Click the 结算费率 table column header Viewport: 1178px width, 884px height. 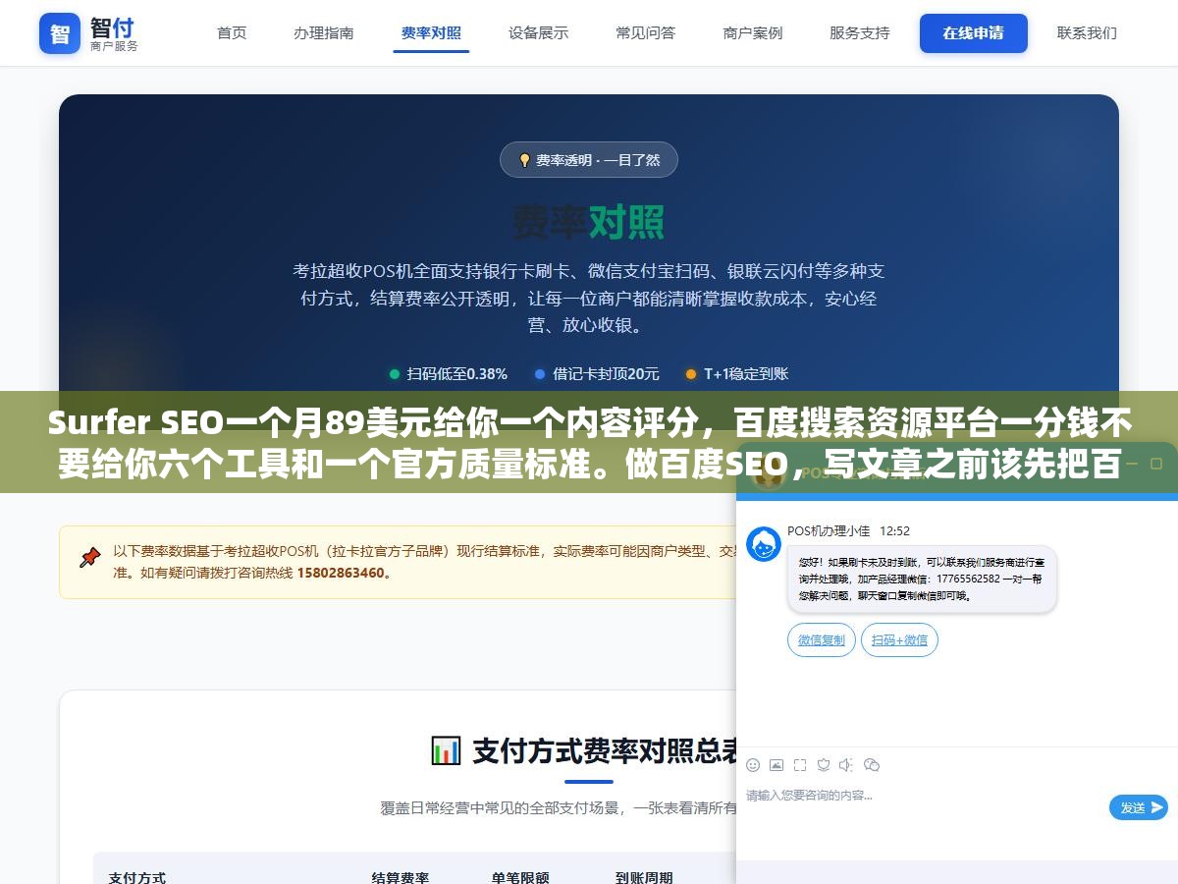[401, 877]
